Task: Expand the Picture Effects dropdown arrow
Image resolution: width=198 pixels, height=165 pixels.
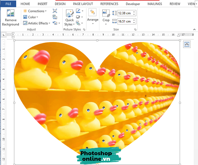Action: (x=82, y=17)
